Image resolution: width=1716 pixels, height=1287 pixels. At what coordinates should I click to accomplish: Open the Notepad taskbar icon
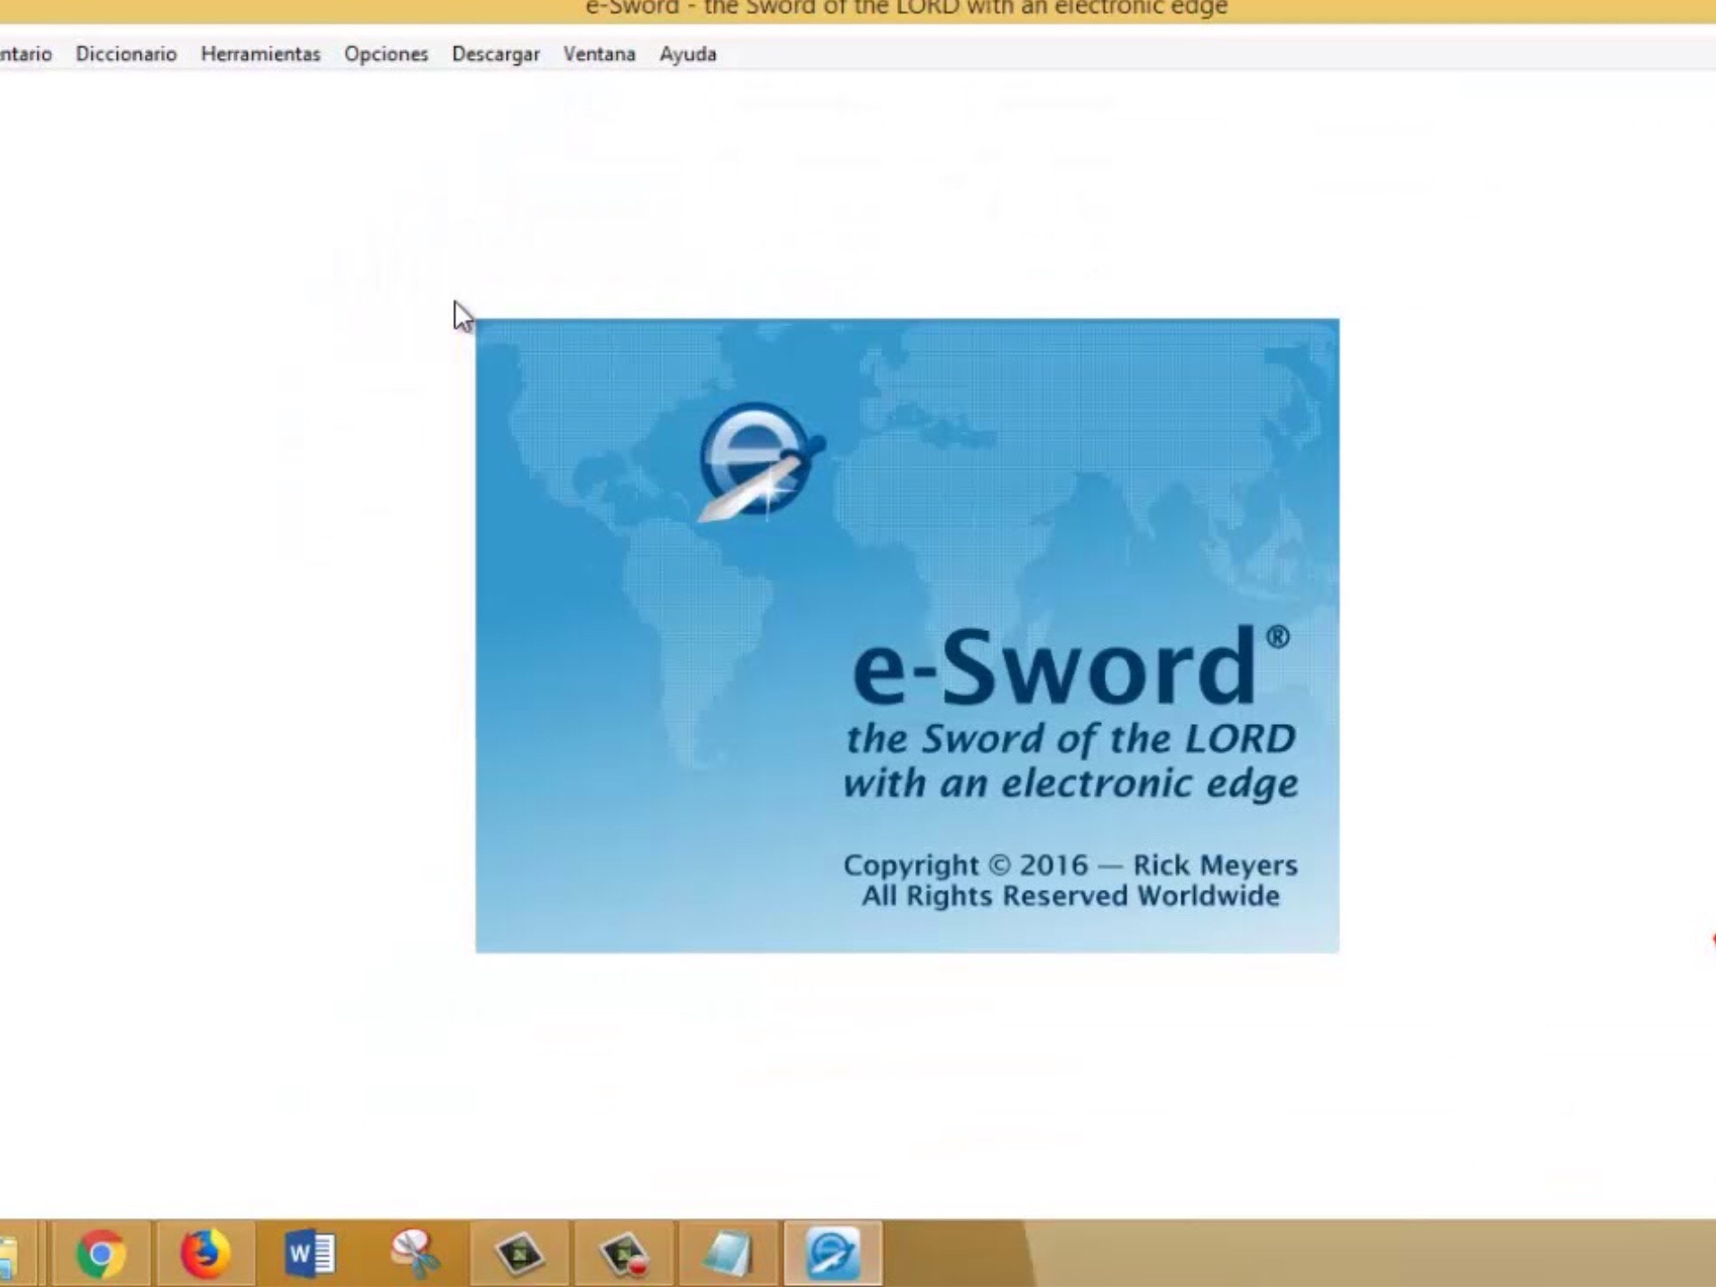click(x=728, y=1253)
